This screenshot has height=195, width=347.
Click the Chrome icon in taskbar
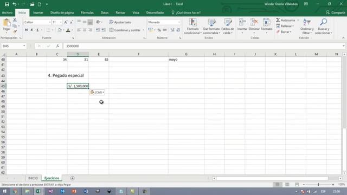[15, 191]
